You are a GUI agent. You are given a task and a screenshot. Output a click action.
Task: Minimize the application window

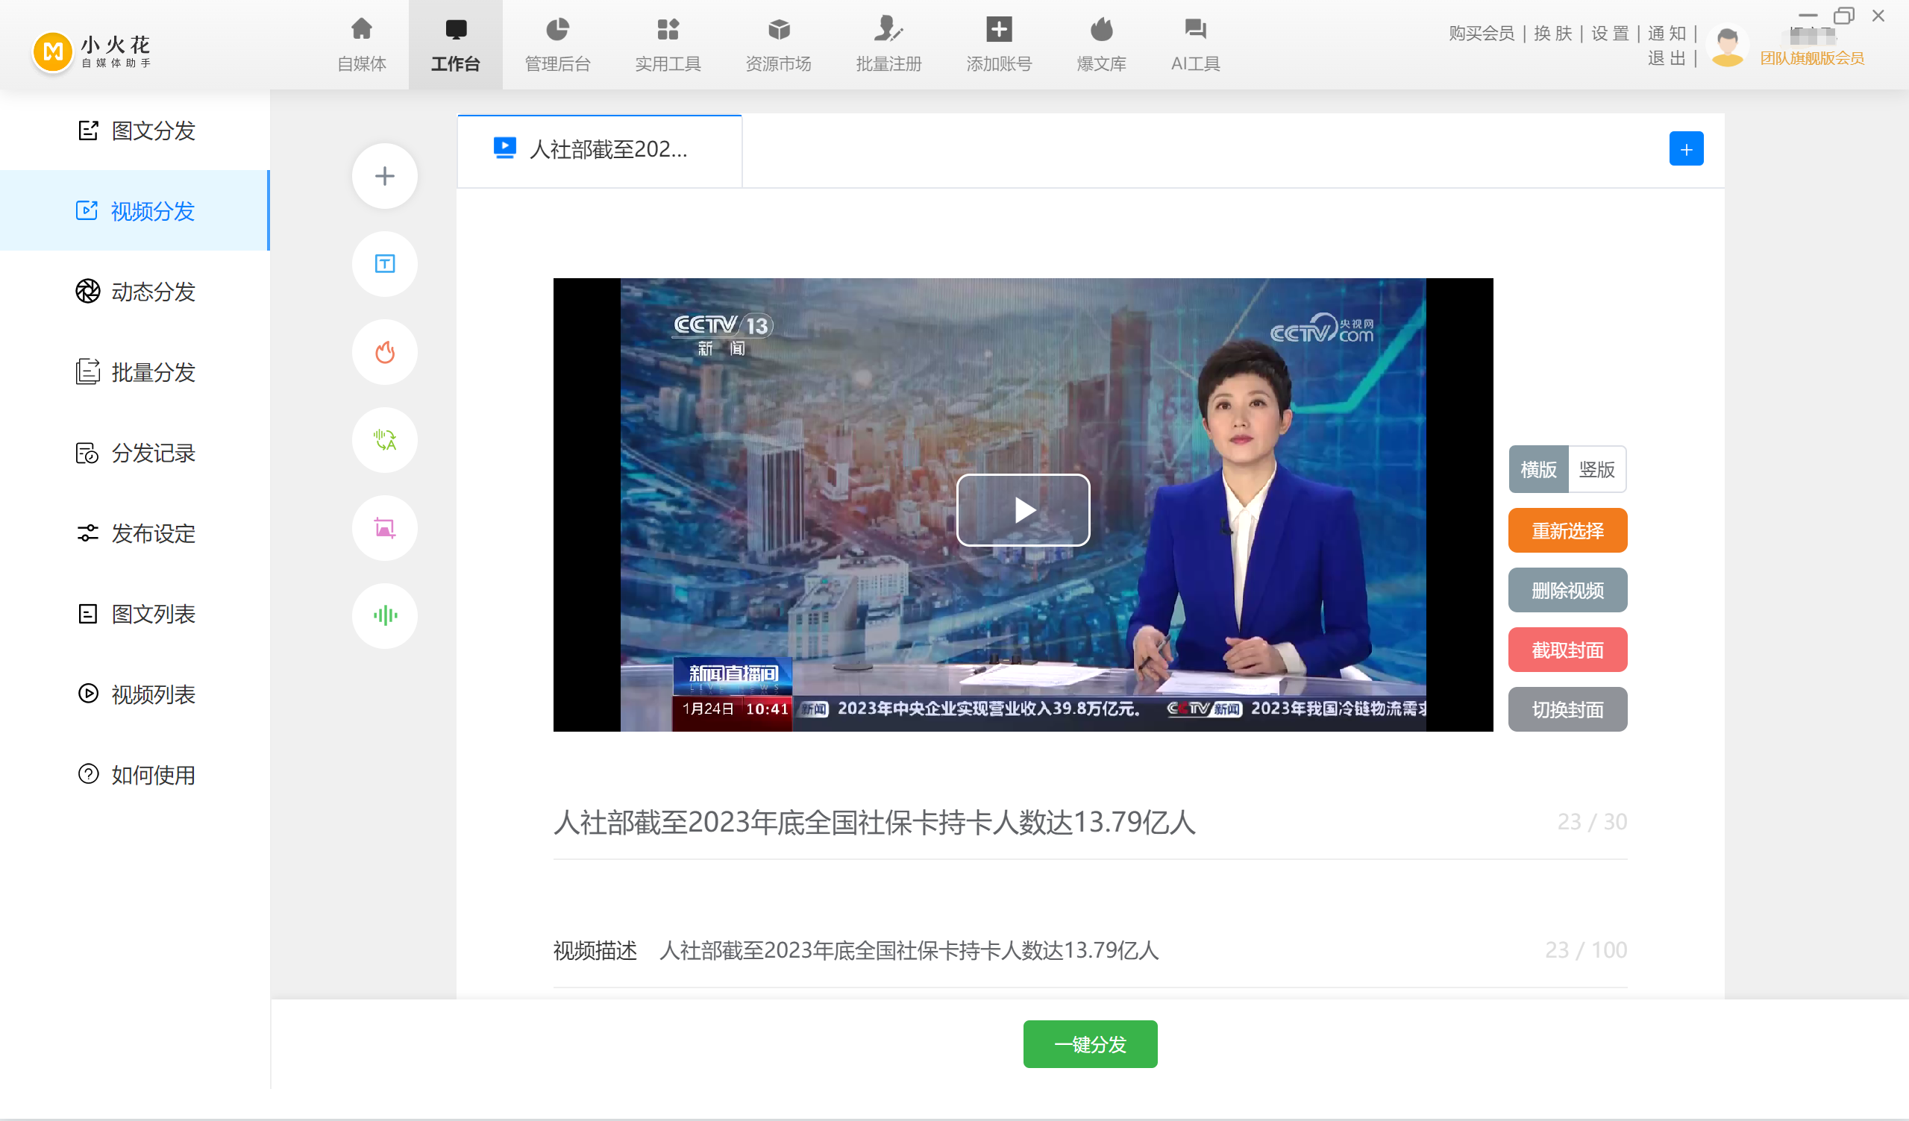(x=1808, y=15)
